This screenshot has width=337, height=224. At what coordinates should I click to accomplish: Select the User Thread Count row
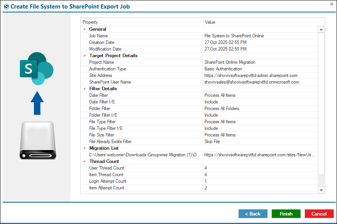point(199,168)
